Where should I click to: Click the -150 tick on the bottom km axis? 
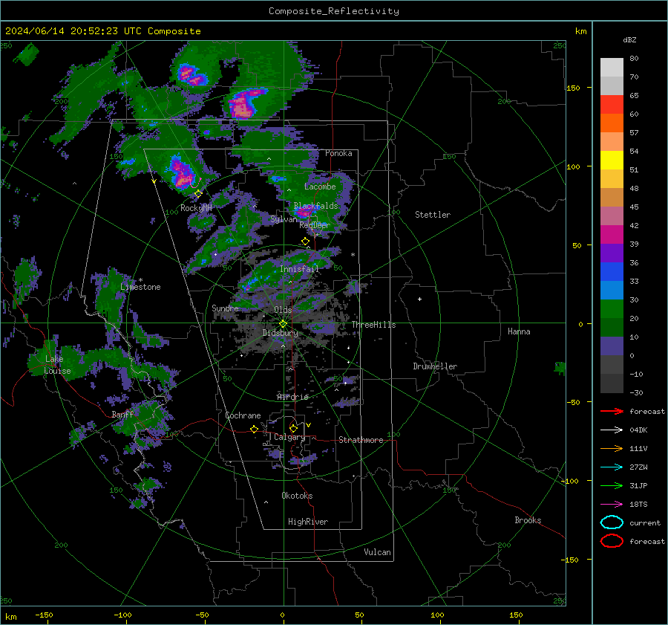(x=44, y=615)
